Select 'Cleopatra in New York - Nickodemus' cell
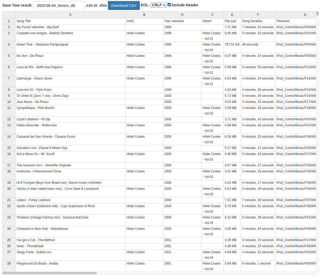The image size is (320, 279). click(x=70, y=232)
